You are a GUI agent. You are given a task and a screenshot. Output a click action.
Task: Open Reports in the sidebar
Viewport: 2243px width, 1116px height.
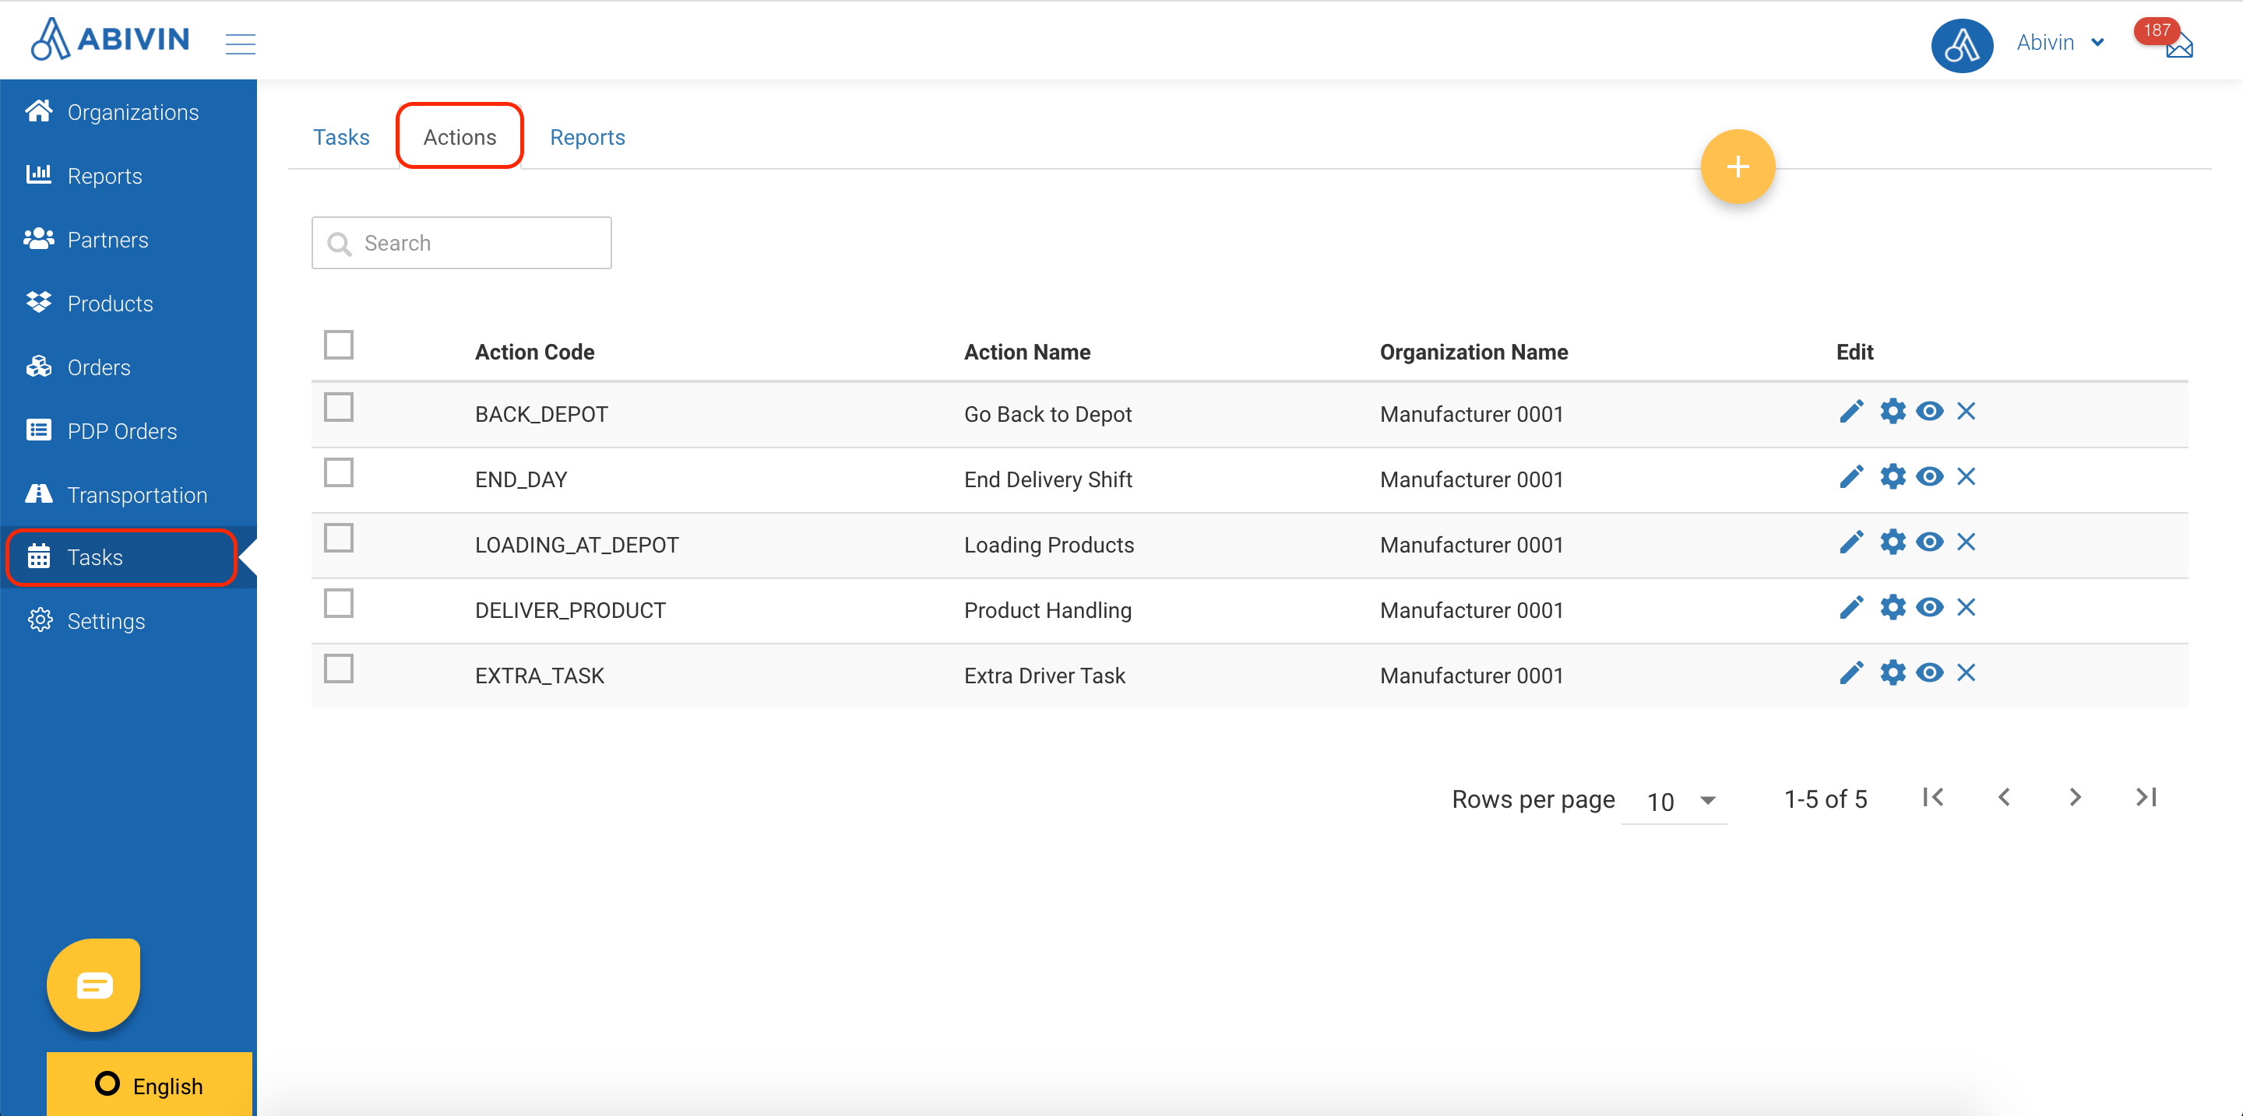[x=129, y=176]
